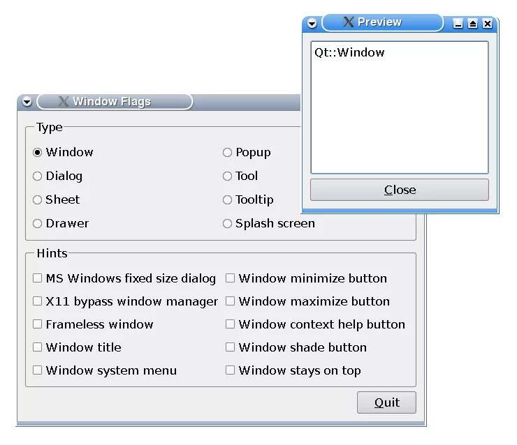Click inside the Qt::Window text area
Image resolution: width=517 pixels, height=445 pixels.
pos(400,107)
